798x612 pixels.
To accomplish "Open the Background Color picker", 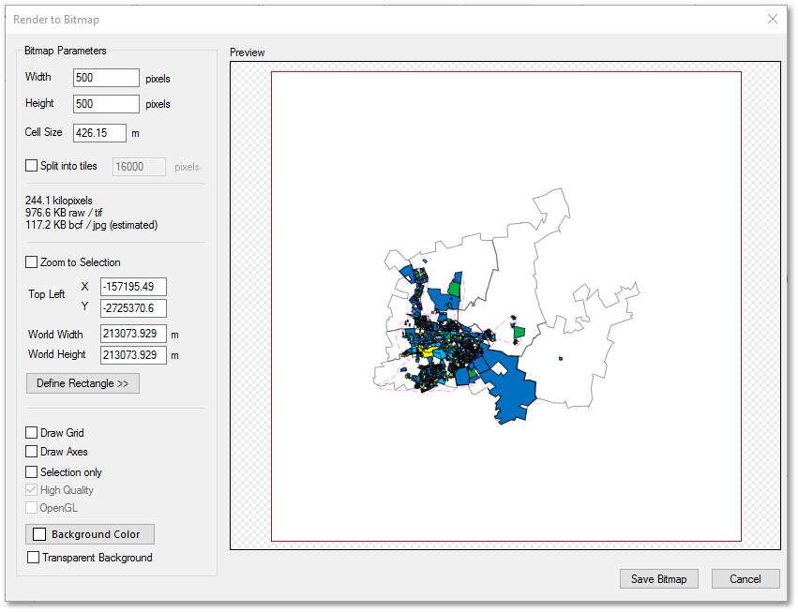I will pyautogui.click(x=90, y=534).
